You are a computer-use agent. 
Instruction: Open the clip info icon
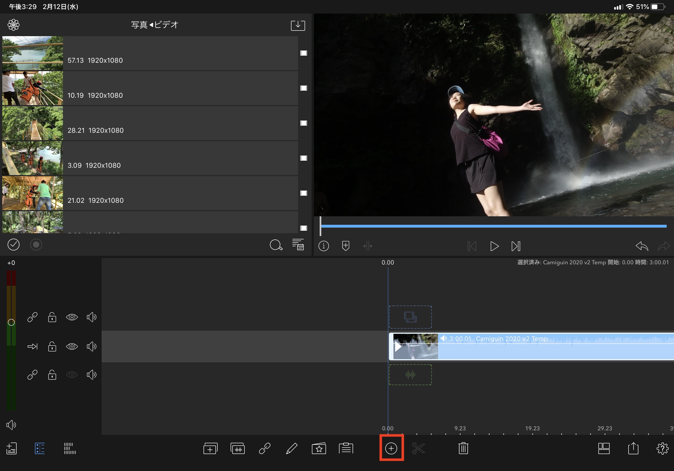pyautogui.click(x=323, y=246)
